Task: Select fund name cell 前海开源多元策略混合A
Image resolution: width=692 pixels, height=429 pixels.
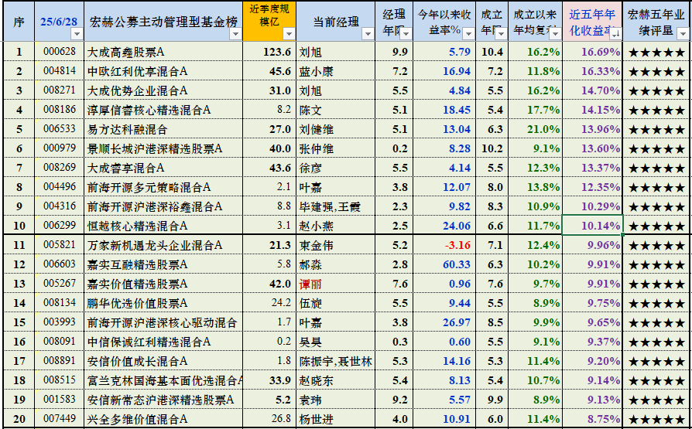Action: pyautogui.click(x=163, y=187)
